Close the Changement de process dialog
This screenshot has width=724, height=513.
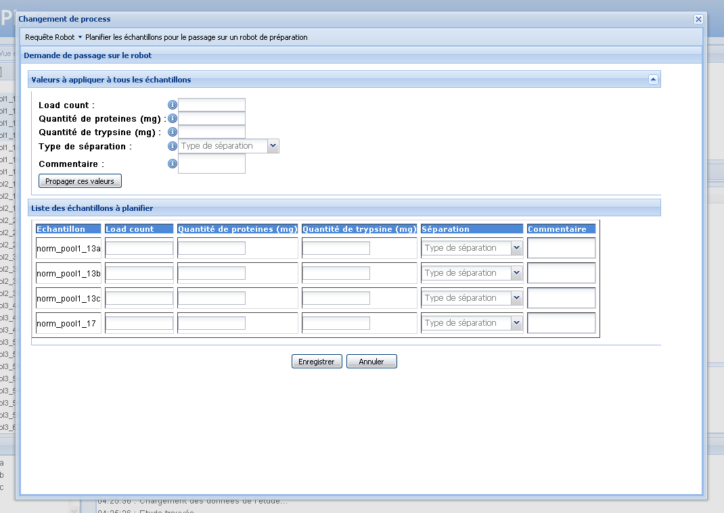coord(698,20)
